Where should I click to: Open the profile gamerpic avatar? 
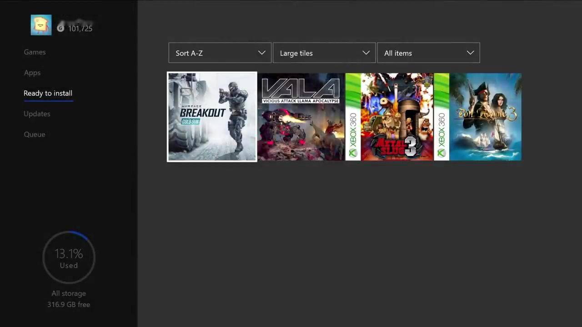(41, 25)
